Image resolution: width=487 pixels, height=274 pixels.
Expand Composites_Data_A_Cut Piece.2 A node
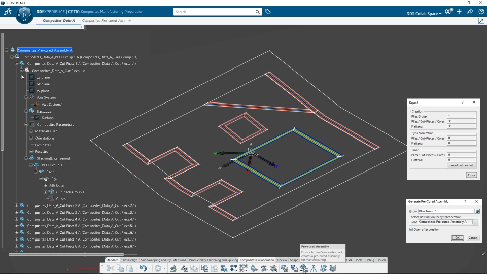pyautogui.click(x=16, y=205)
